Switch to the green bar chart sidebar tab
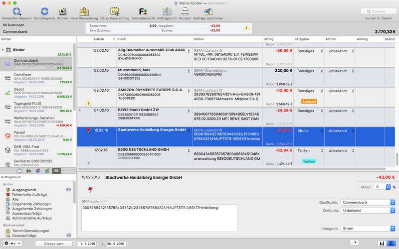Viewport: 399px width, 249px height. (47, 171)
